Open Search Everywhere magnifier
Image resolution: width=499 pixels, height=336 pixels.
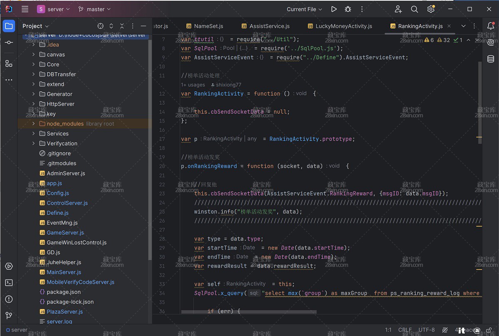click(x=414, y=9)
